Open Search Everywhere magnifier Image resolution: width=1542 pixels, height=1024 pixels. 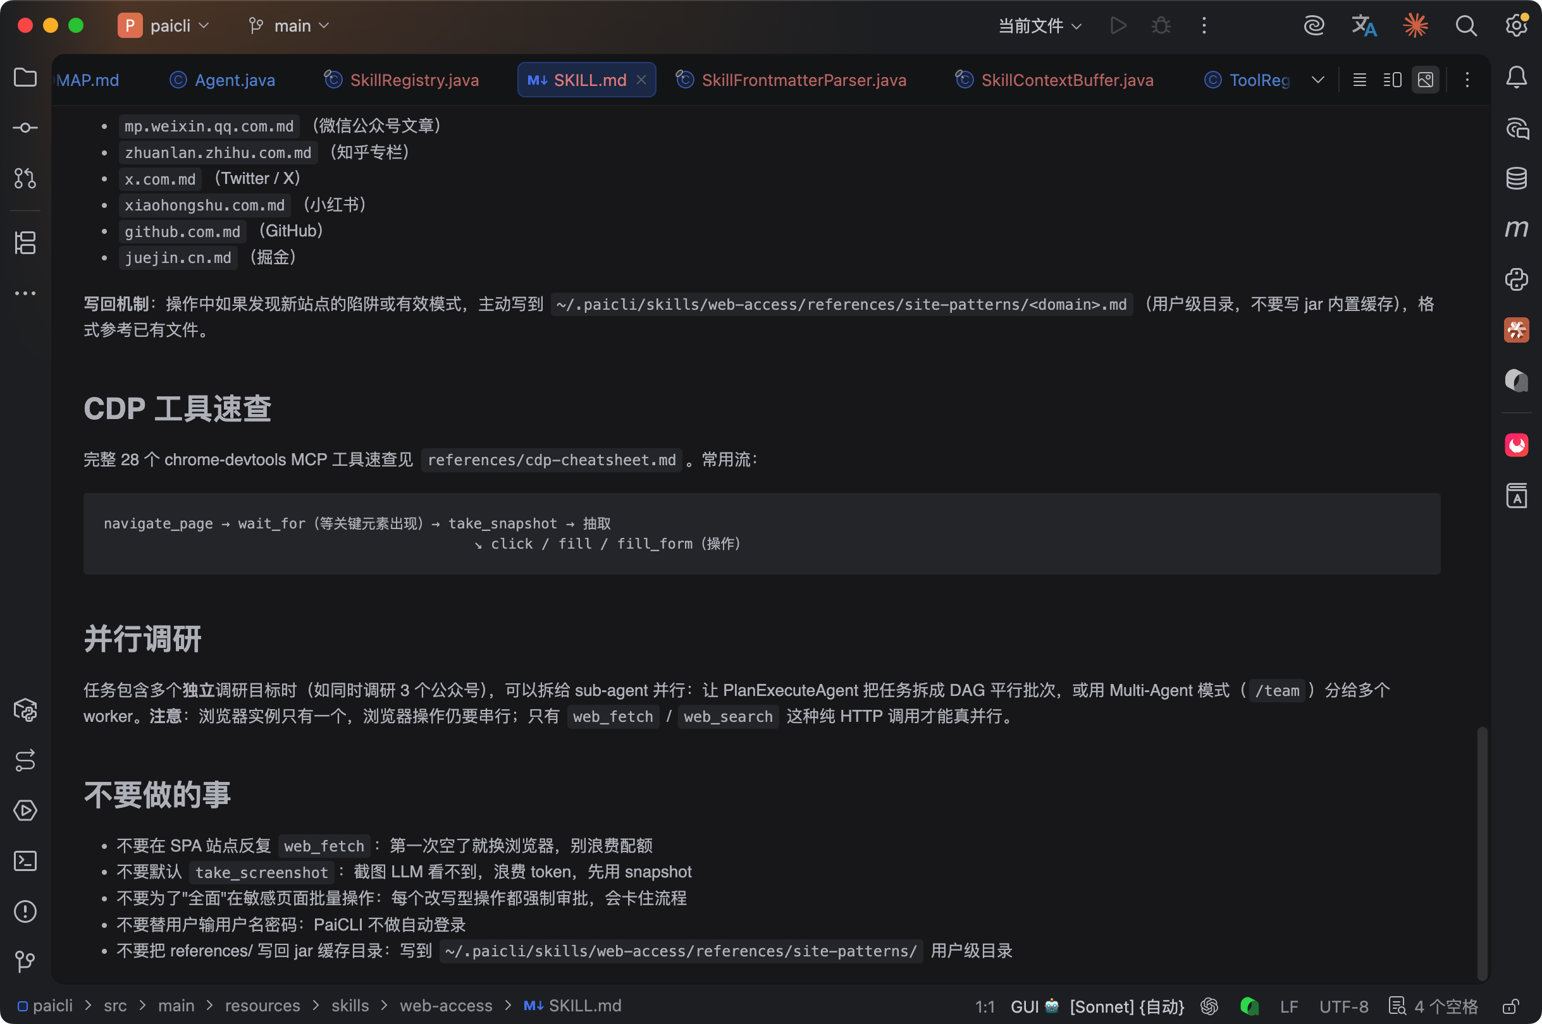1465,25
